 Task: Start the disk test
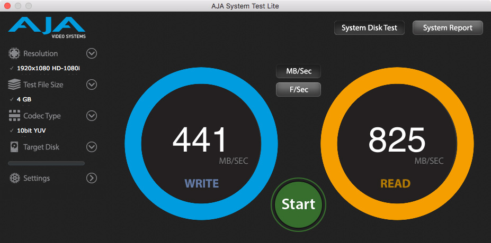coord(298,204)
